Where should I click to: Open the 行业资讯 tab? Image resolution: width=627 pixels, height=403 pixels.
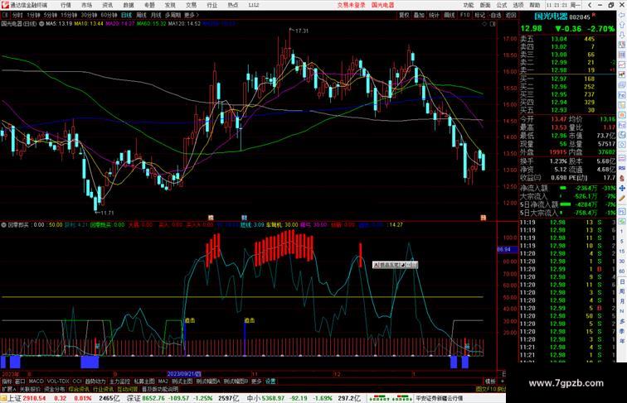(x=104, y=389)
